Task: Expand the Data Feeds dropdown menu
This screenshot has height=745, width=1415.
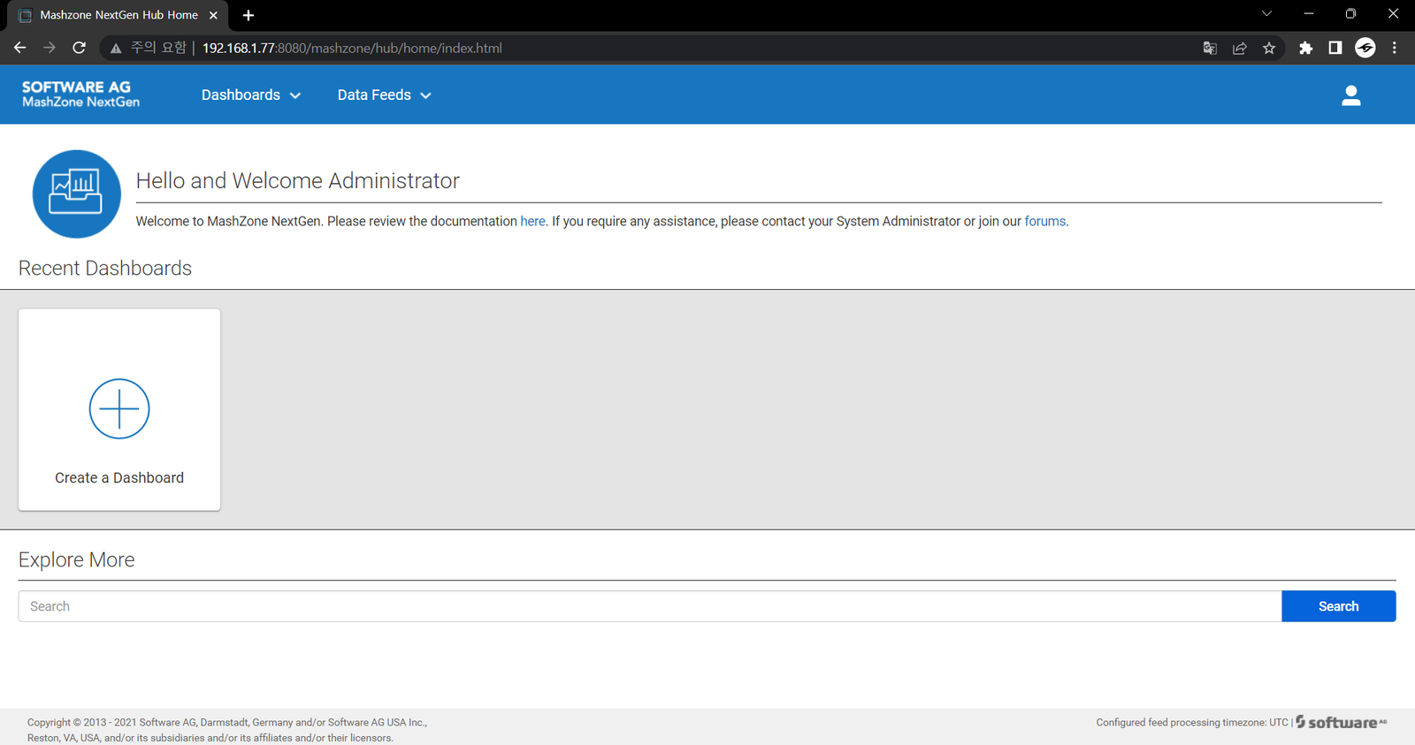Action: tap(384, 95)
